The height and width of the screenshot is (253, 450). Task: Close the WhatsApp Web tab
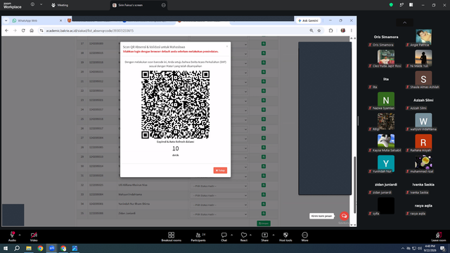[60, 20]
